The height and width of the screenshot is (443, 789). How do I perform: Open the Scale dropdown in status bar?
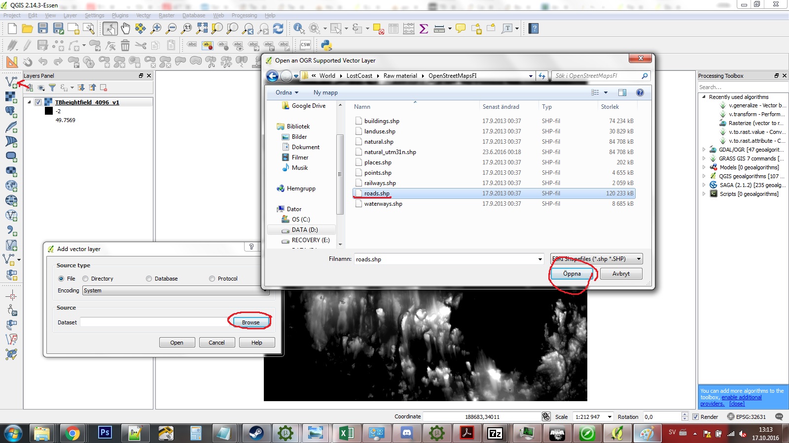[610, 417]
